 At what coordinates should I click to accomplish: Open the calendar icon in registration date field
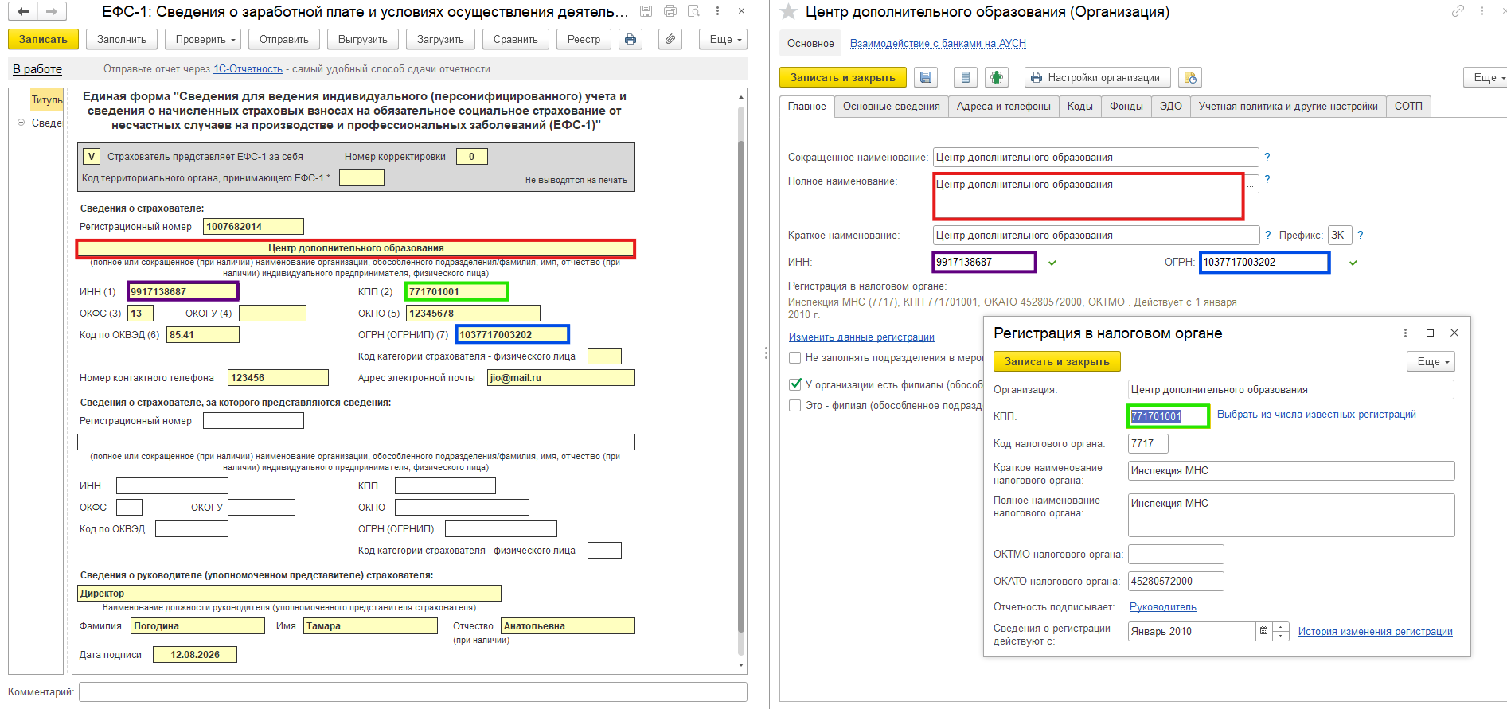[1263, 631]
